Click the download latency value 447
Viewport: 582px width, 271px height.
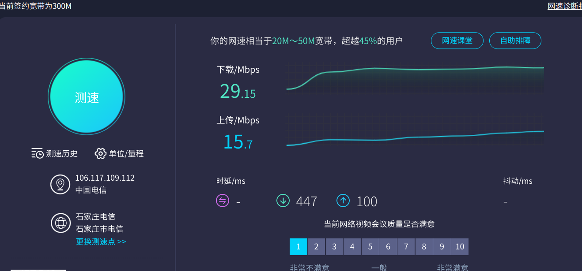click(306, 201)
